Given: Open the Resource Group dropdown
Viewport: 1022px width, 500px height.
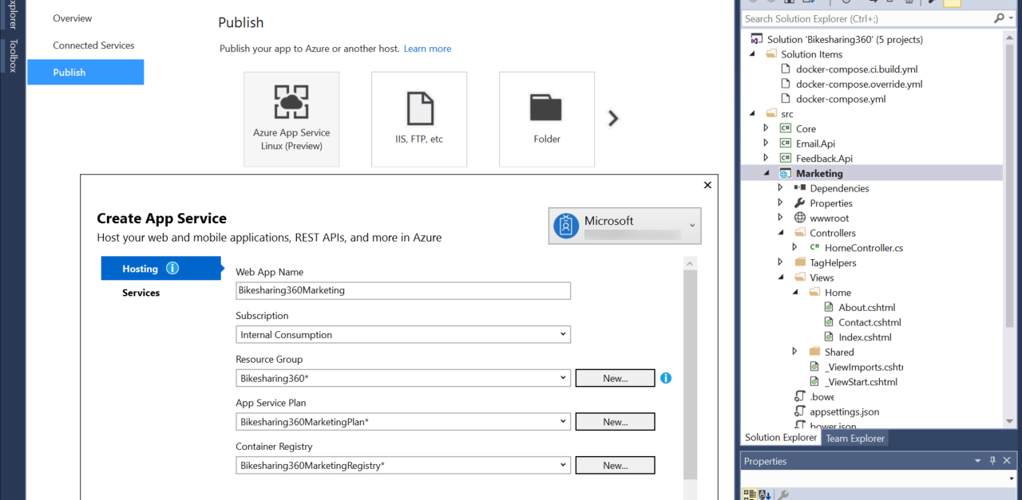Looking at the screenshot, I should click(563, 378).
